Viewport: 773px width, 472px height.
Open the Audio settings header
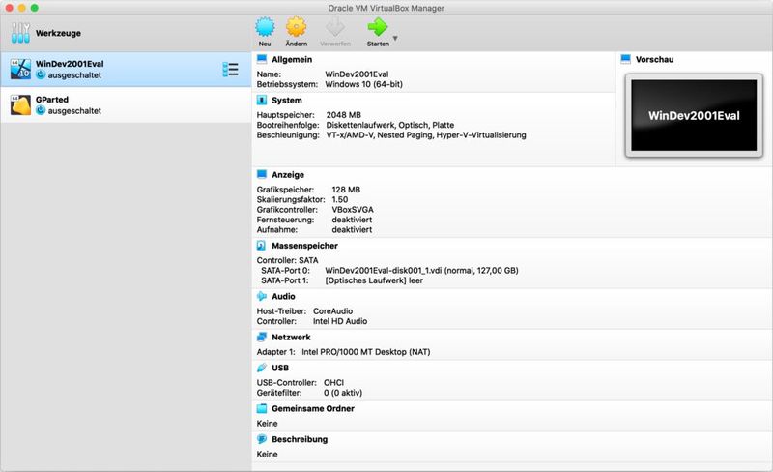point(283,296)
